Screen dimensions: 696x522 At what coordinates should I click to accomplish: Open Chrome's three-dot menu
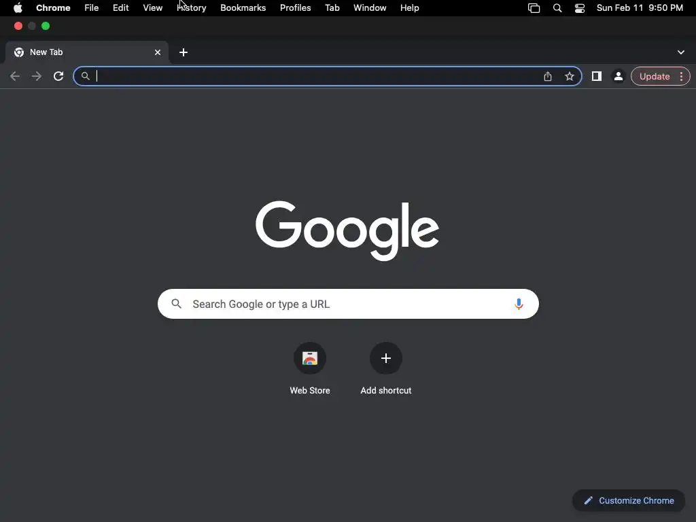pos(681,76)
